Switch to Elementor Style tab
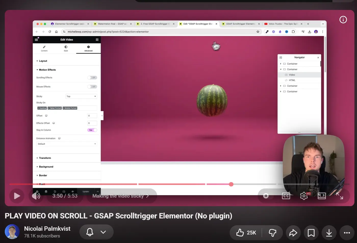Screen dimensions: 357x243 [66, 48]
